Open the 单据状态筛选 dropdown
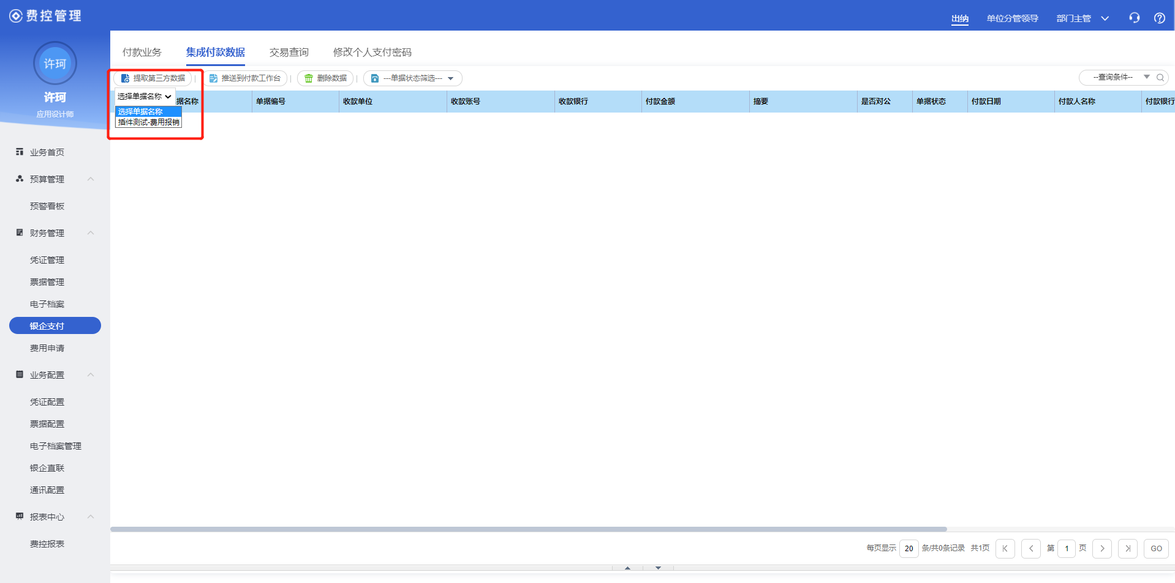The image size is (1175, 583). (x=413, y=78)
